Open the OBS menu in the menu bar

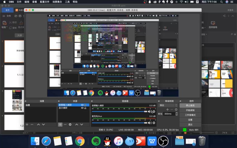click(11, 2)
